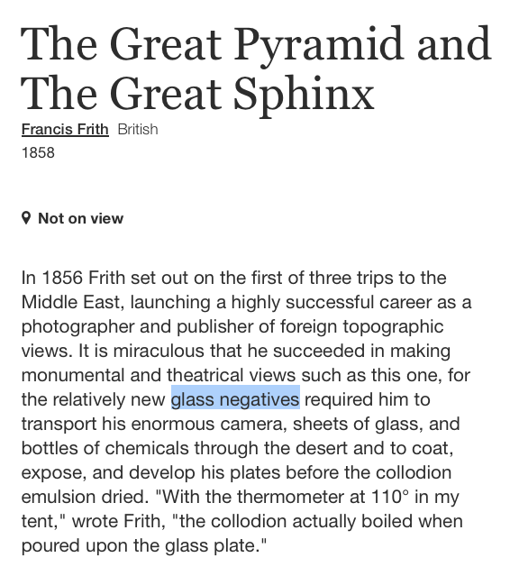The image size is (510, 585).
Task: Click the title 'The Great Pyramid and'
Action: pyautogui.click(x=256, y=45)
